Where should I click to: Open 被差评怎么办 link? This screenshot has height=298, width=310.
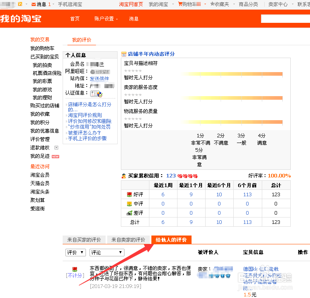pos(84,133)
